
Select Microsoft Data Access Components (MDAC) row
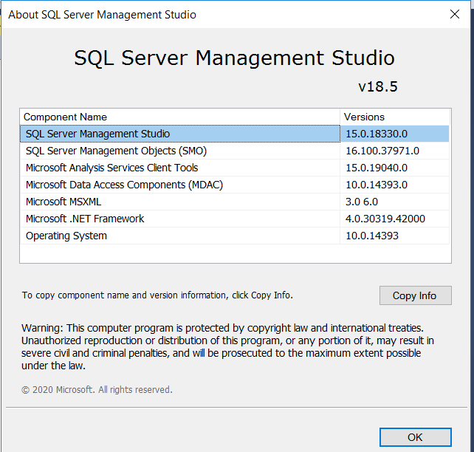(234, 185)
